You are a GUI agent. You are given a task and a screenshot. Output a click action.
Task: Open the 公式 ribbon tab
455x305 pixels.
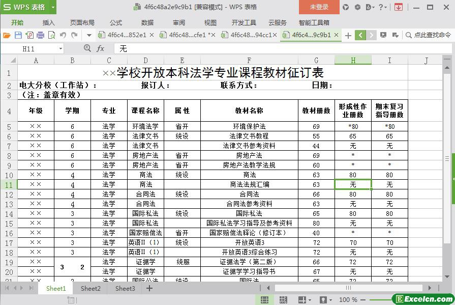[x=116, y=23]
